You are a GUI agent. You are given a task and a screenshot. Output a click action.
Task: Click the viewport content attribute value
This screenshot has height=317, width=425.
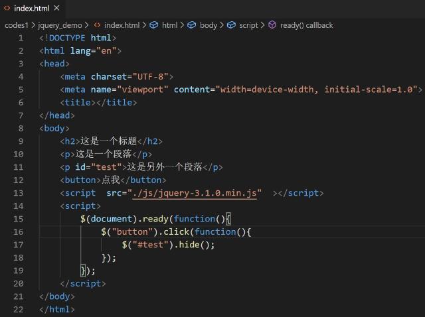[x=315, y=90]
